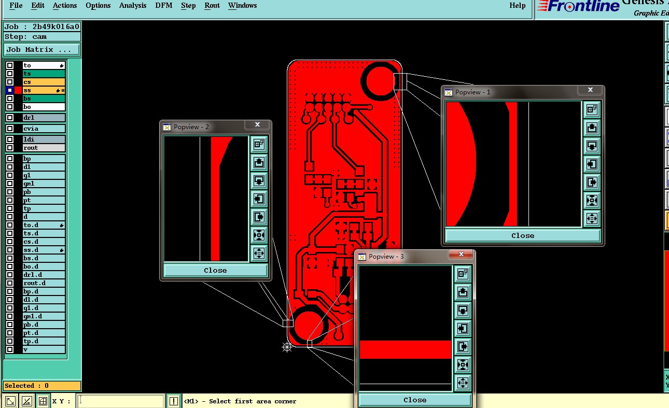Click the pan up icon in Popview - 2
The width and height of the screenshot is (669, 408).
point(259,162)
